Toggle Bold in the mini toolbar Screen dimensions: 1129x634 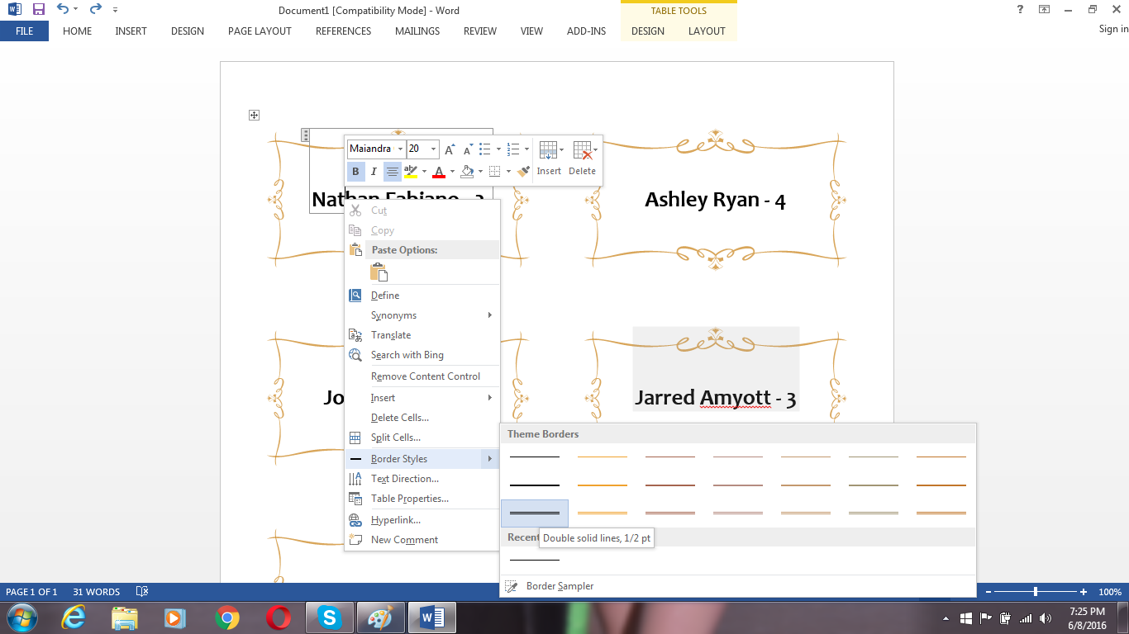(355, 172)
